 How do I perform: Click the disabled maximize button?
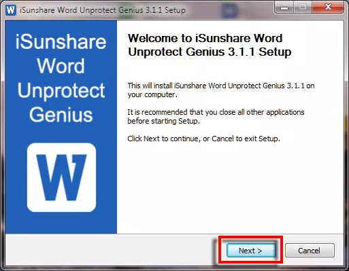tap(303, 7)
